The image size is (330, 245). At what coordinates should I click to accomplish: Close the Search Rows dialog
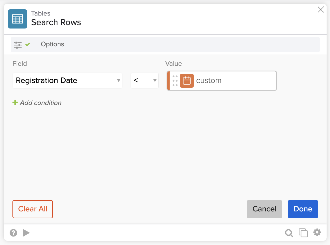pos(321,9)
